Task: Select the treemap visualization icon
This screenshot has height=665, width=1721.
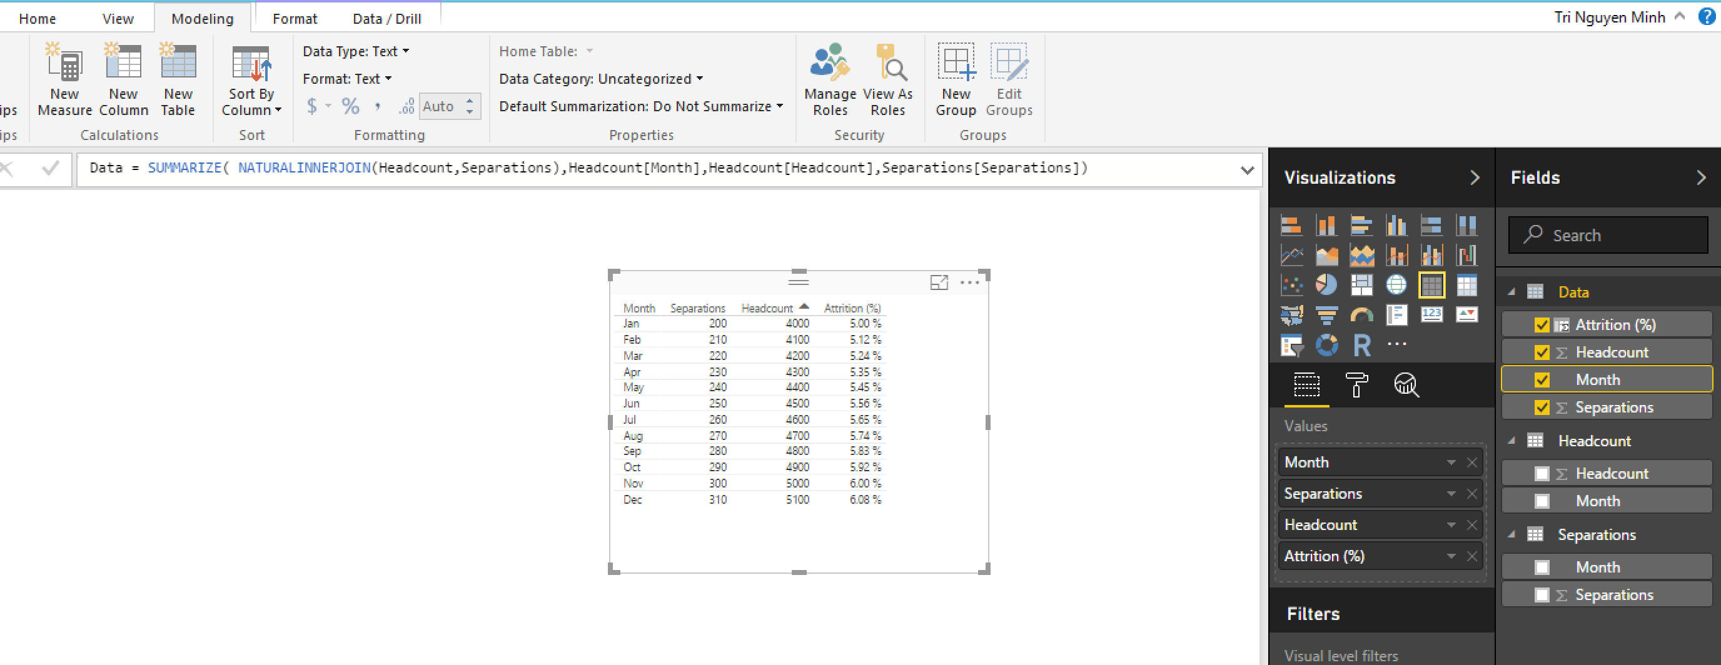Action: pos(1361,285)
